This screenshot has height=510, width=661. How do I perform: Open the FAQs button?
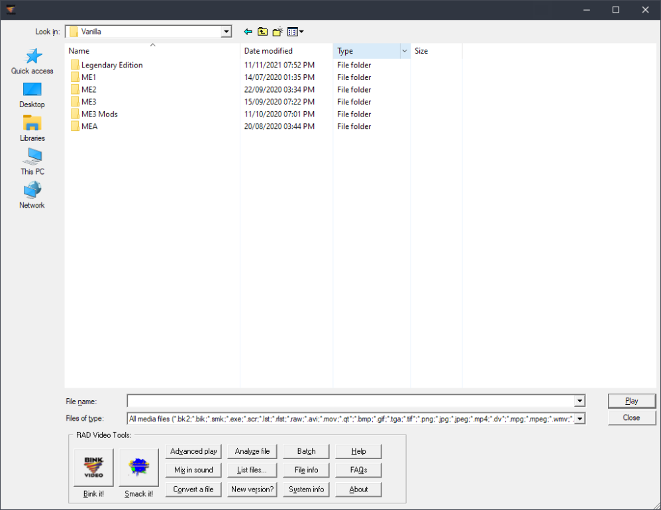(358, 470)
